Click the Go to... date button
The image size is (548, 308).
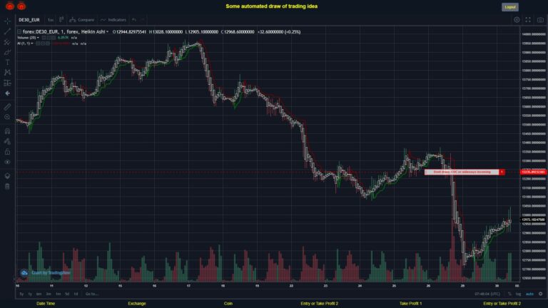(92, 294)
